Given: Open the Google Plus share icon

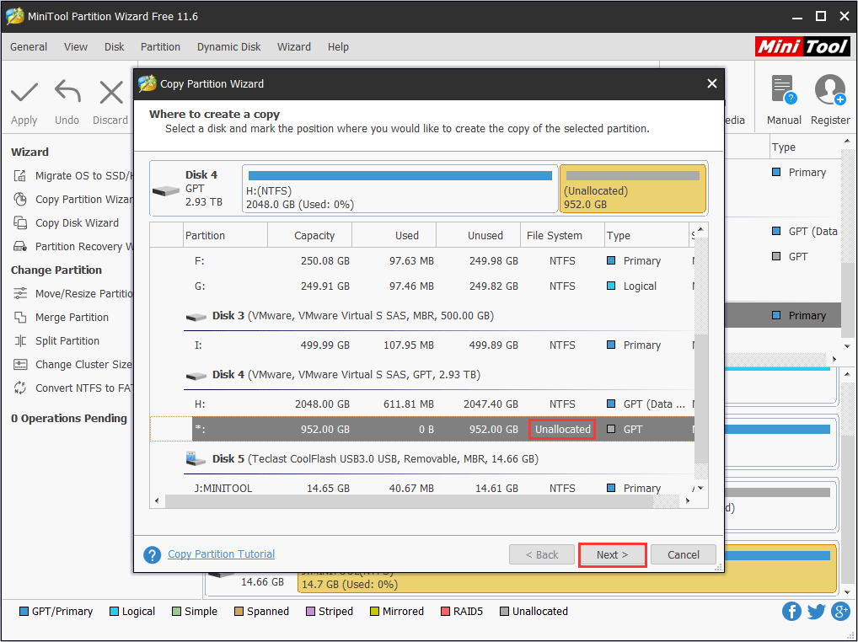Looking at the screenshot, I should pos(840,611).
